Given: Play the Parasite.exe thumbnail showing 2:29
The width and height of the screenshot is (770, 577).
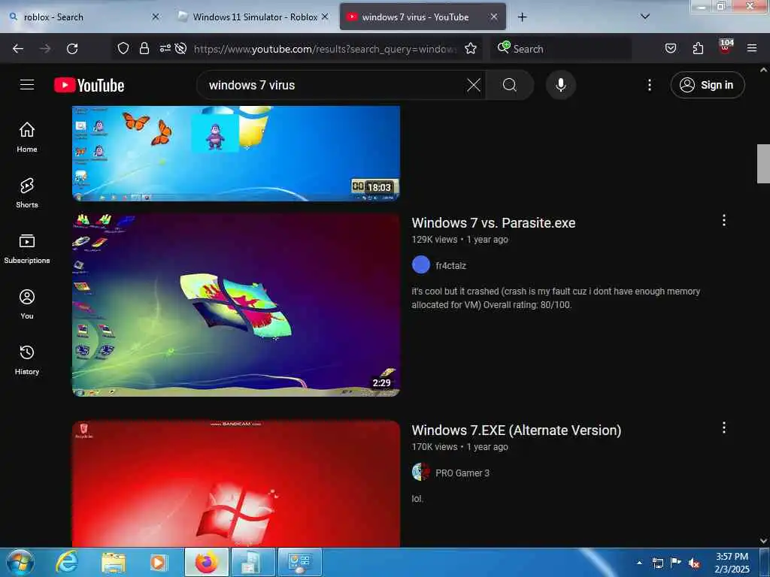Looking at the screenshot, I should [x=235, y=304].
